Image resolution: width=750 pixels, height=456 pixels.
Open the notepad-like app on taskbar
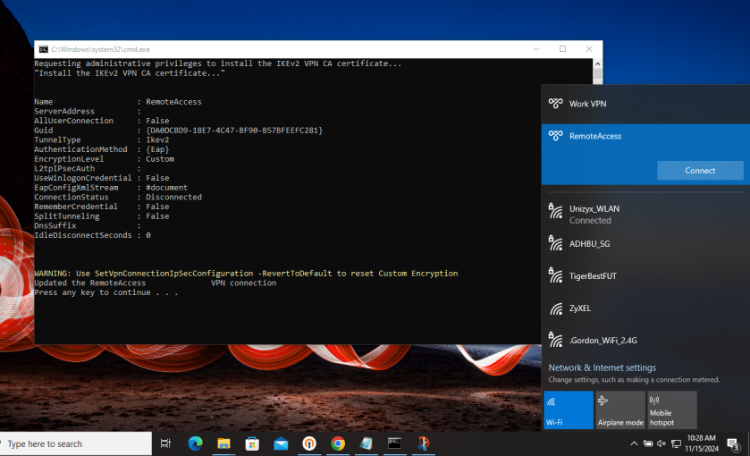(x=366, y=443)
